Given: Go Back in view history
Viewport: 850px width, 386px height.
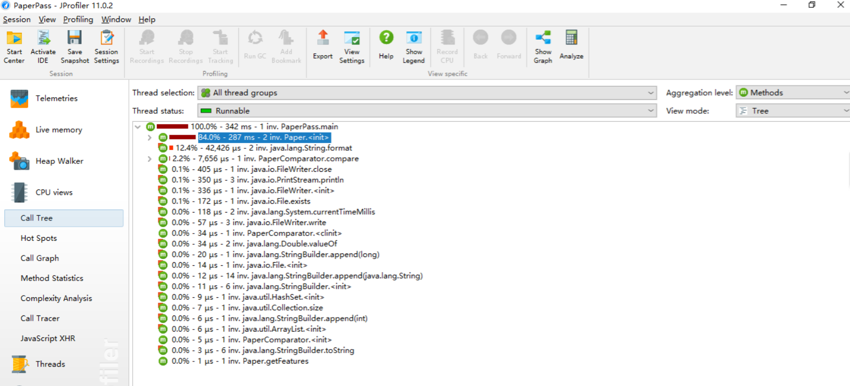Looking at the screenshot, I should pyautogui.click(x=480, y=45).
